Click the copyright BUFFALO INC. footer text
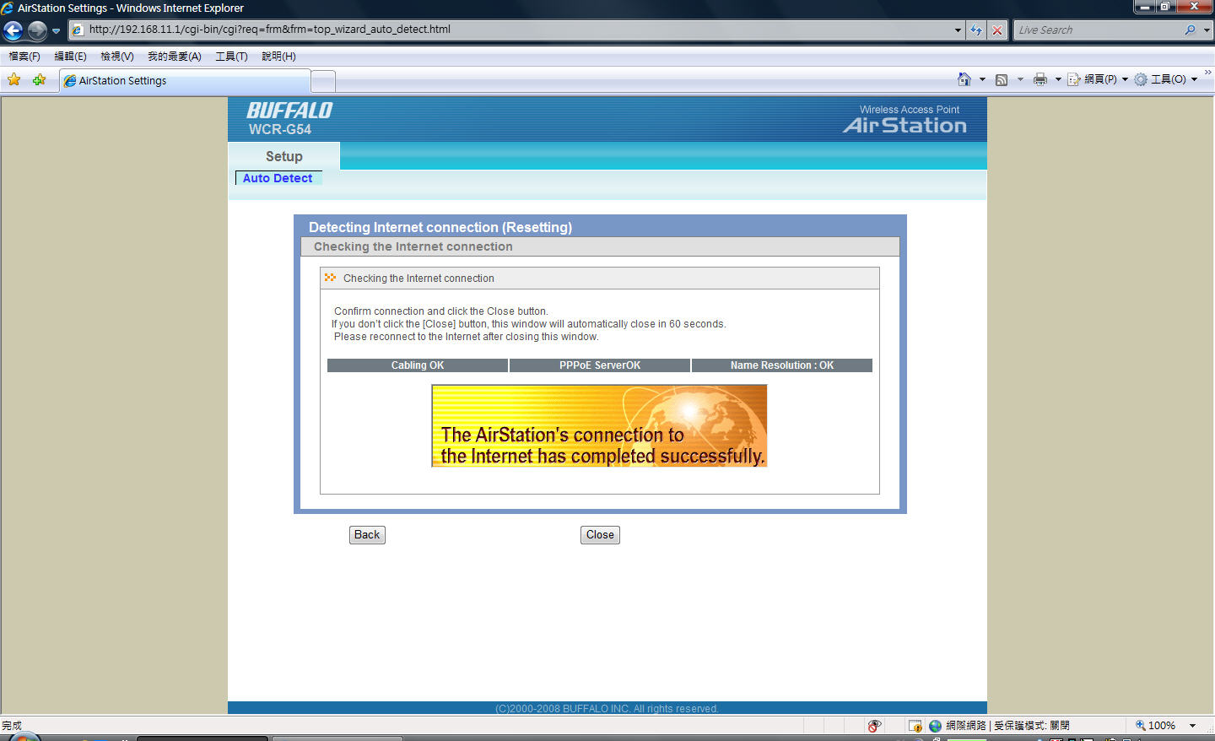 607,709
